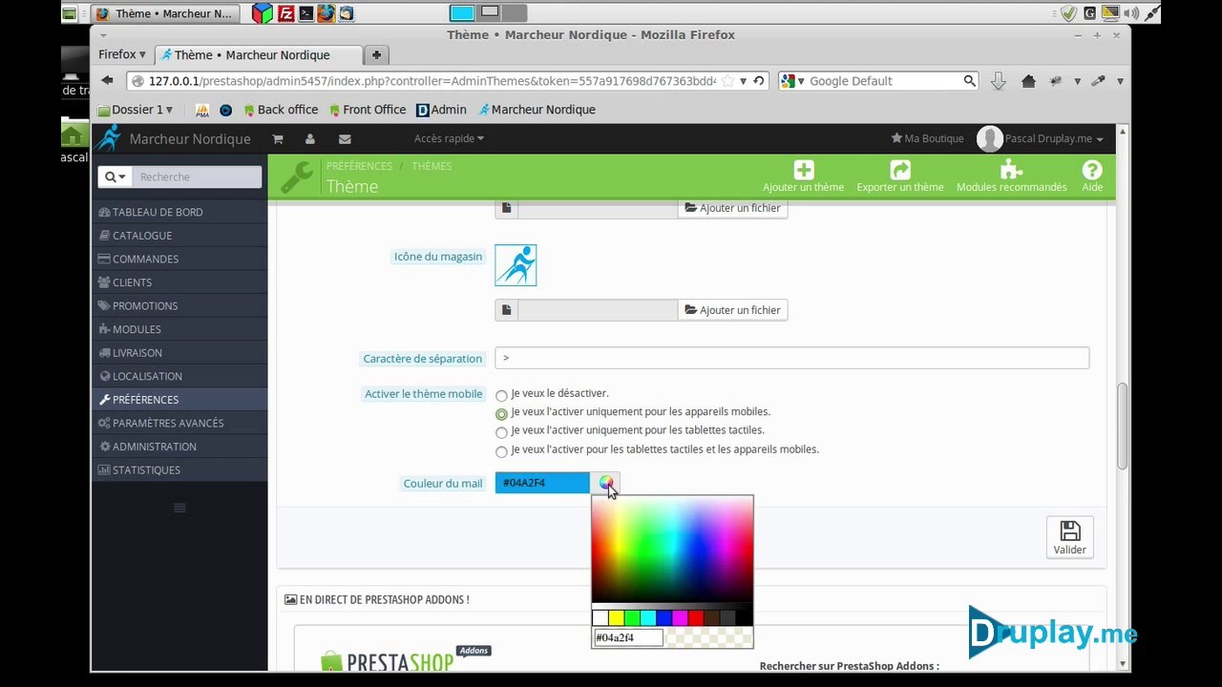Open Tableau de bord menu
1222x687 pixels.
[179, 212]
